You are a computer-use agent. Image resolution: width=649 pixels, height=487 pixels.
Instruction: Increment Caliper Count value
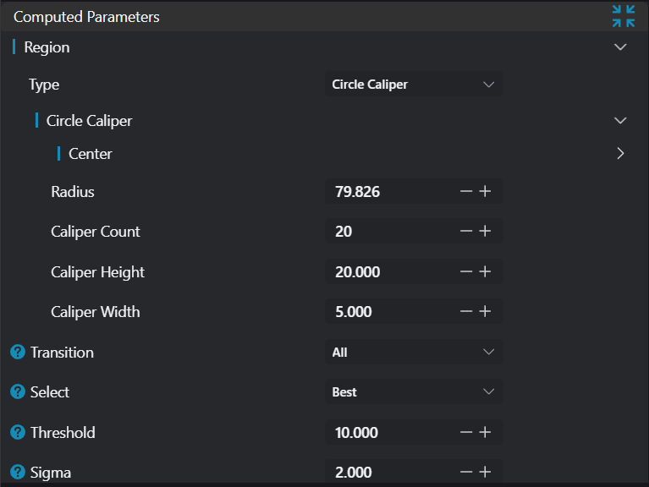(x=485, y=232)
